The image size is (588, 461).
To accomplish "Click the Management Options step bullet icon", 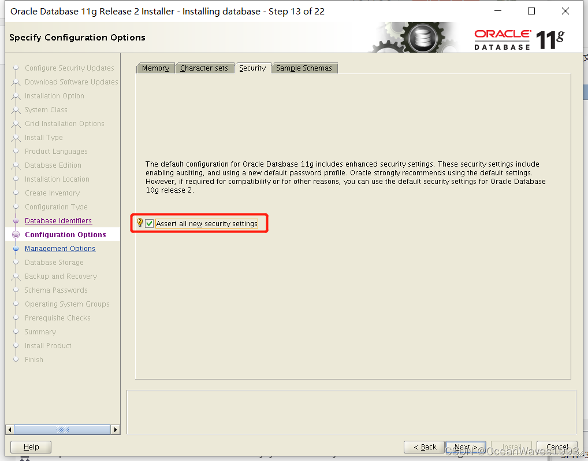I will pos(16,249).
